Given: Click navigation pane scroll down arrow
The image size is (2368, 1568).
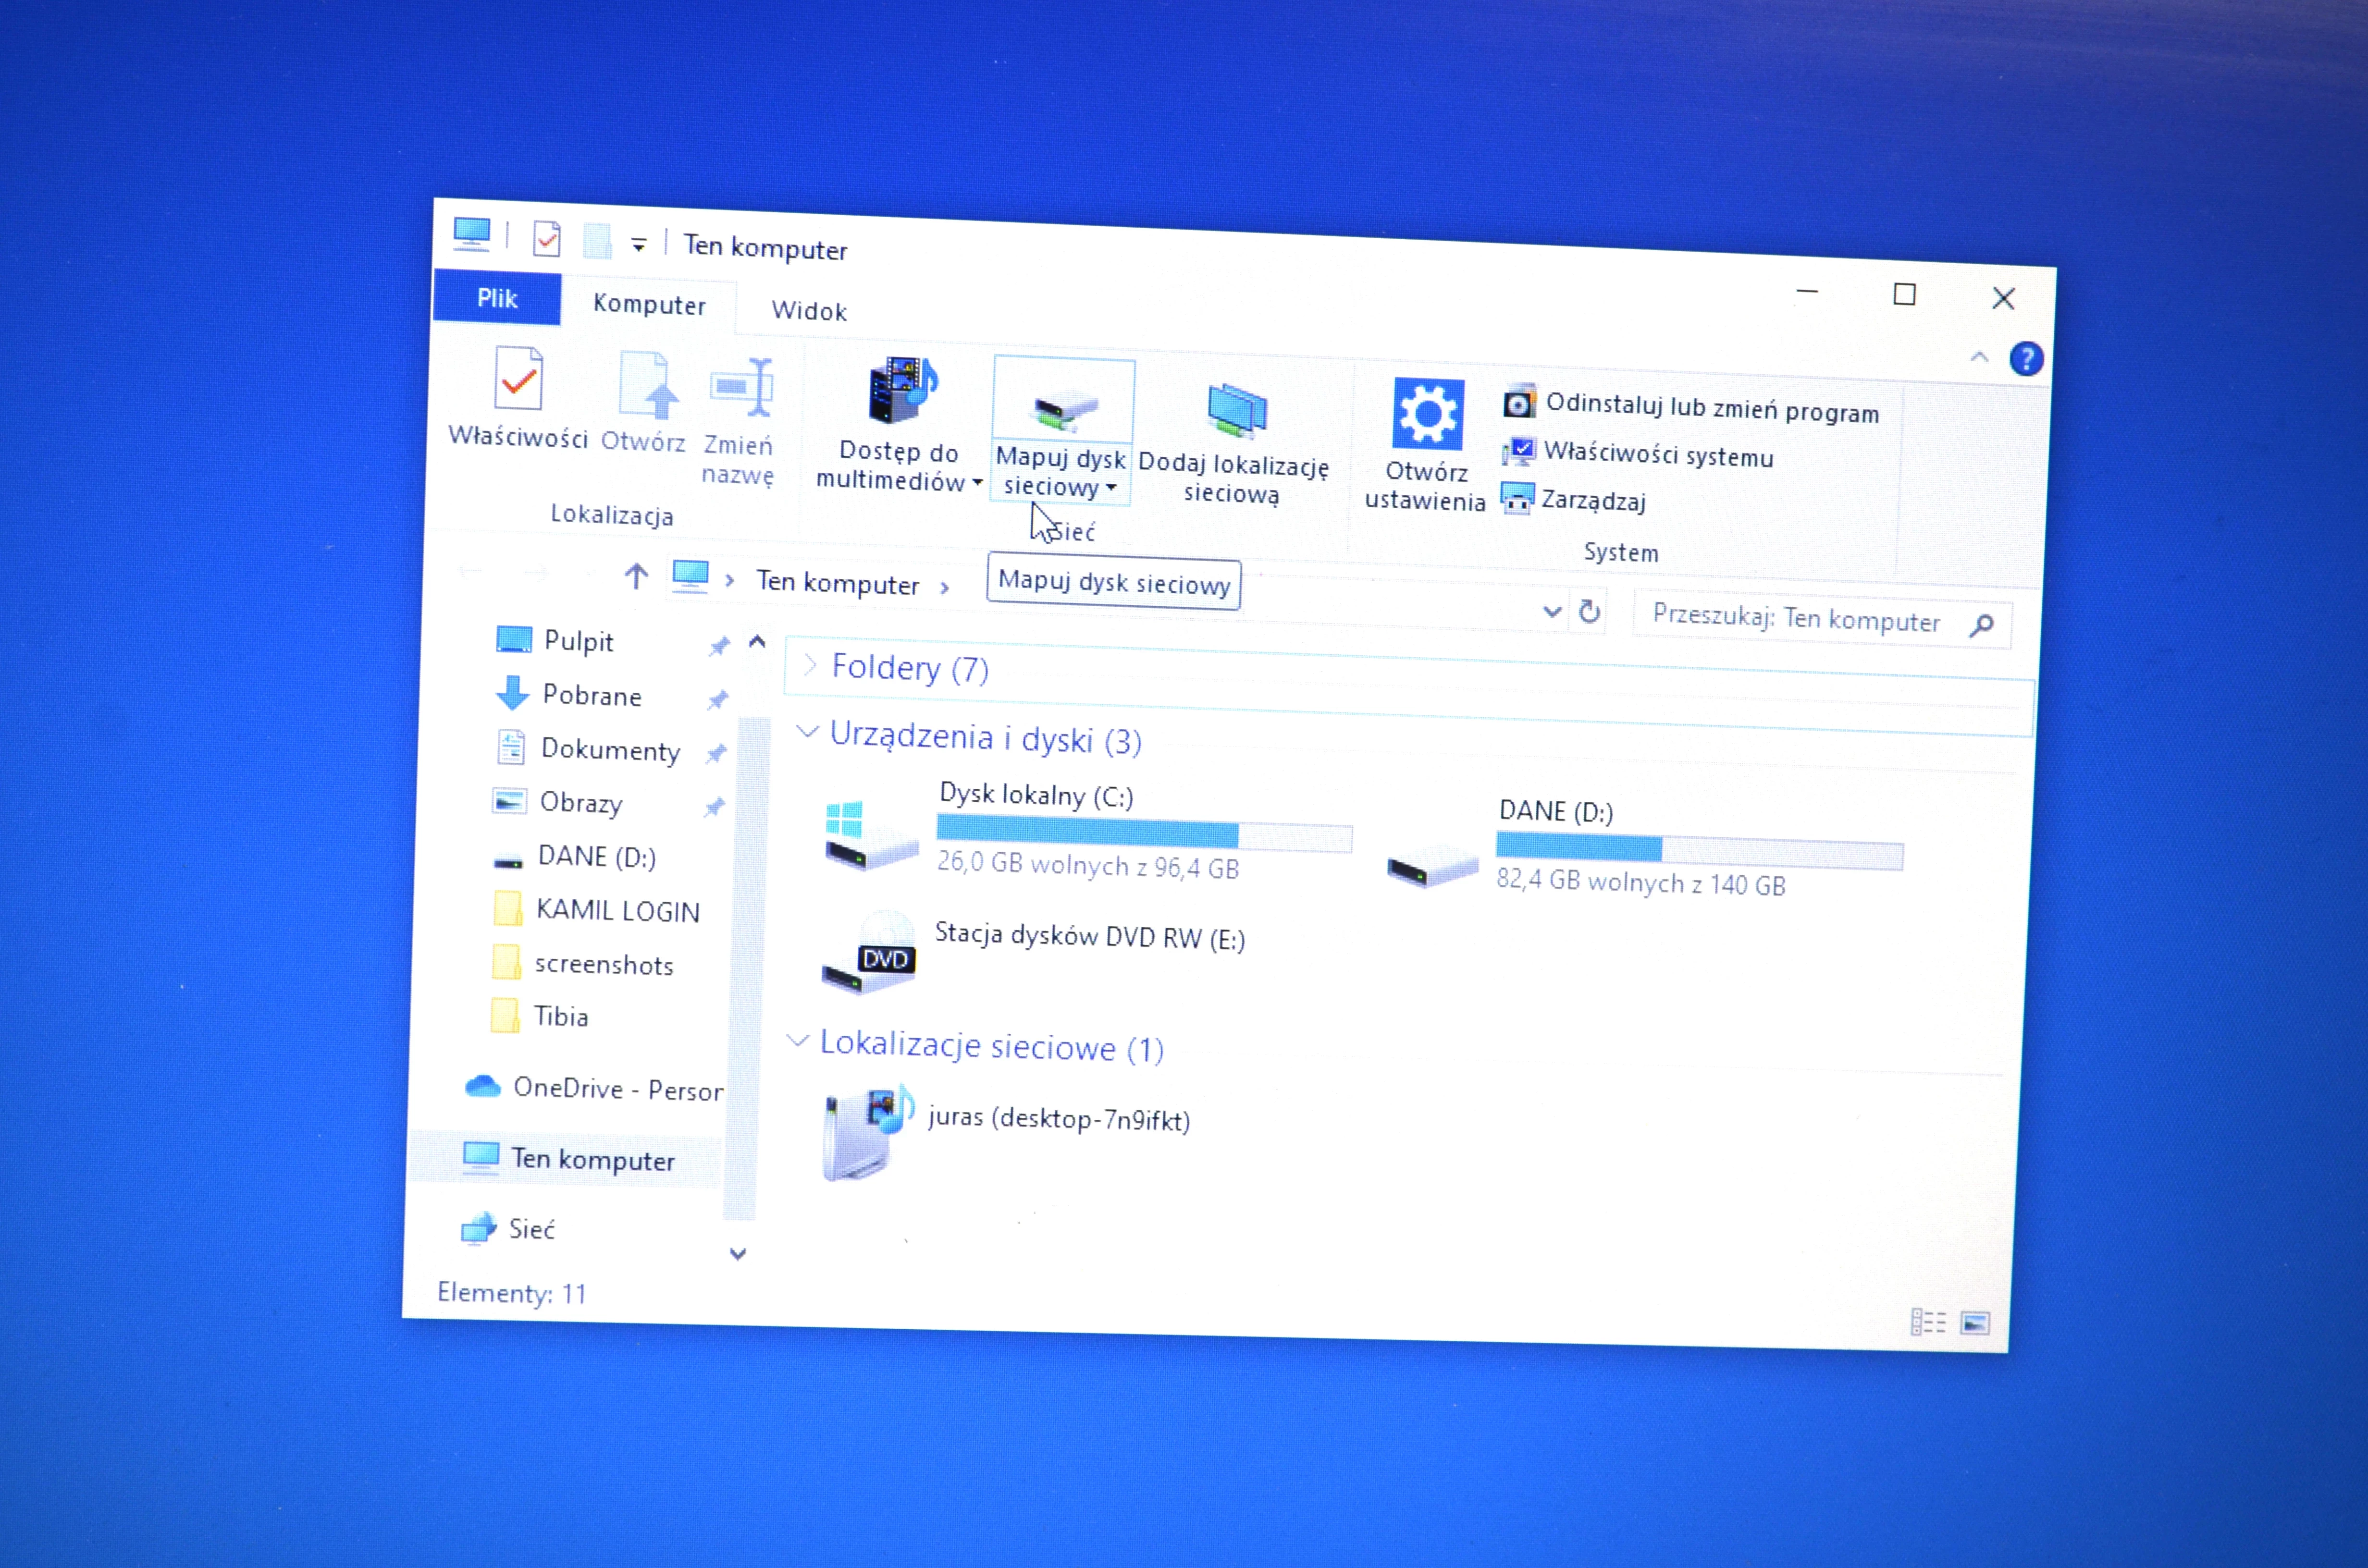Looking at the screenshot, I should coord(738,1254).
